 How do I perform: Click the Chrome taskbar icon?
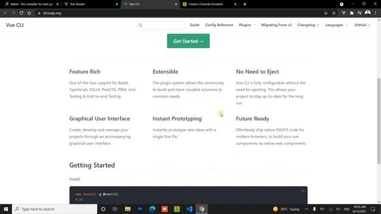coord(202,209)
